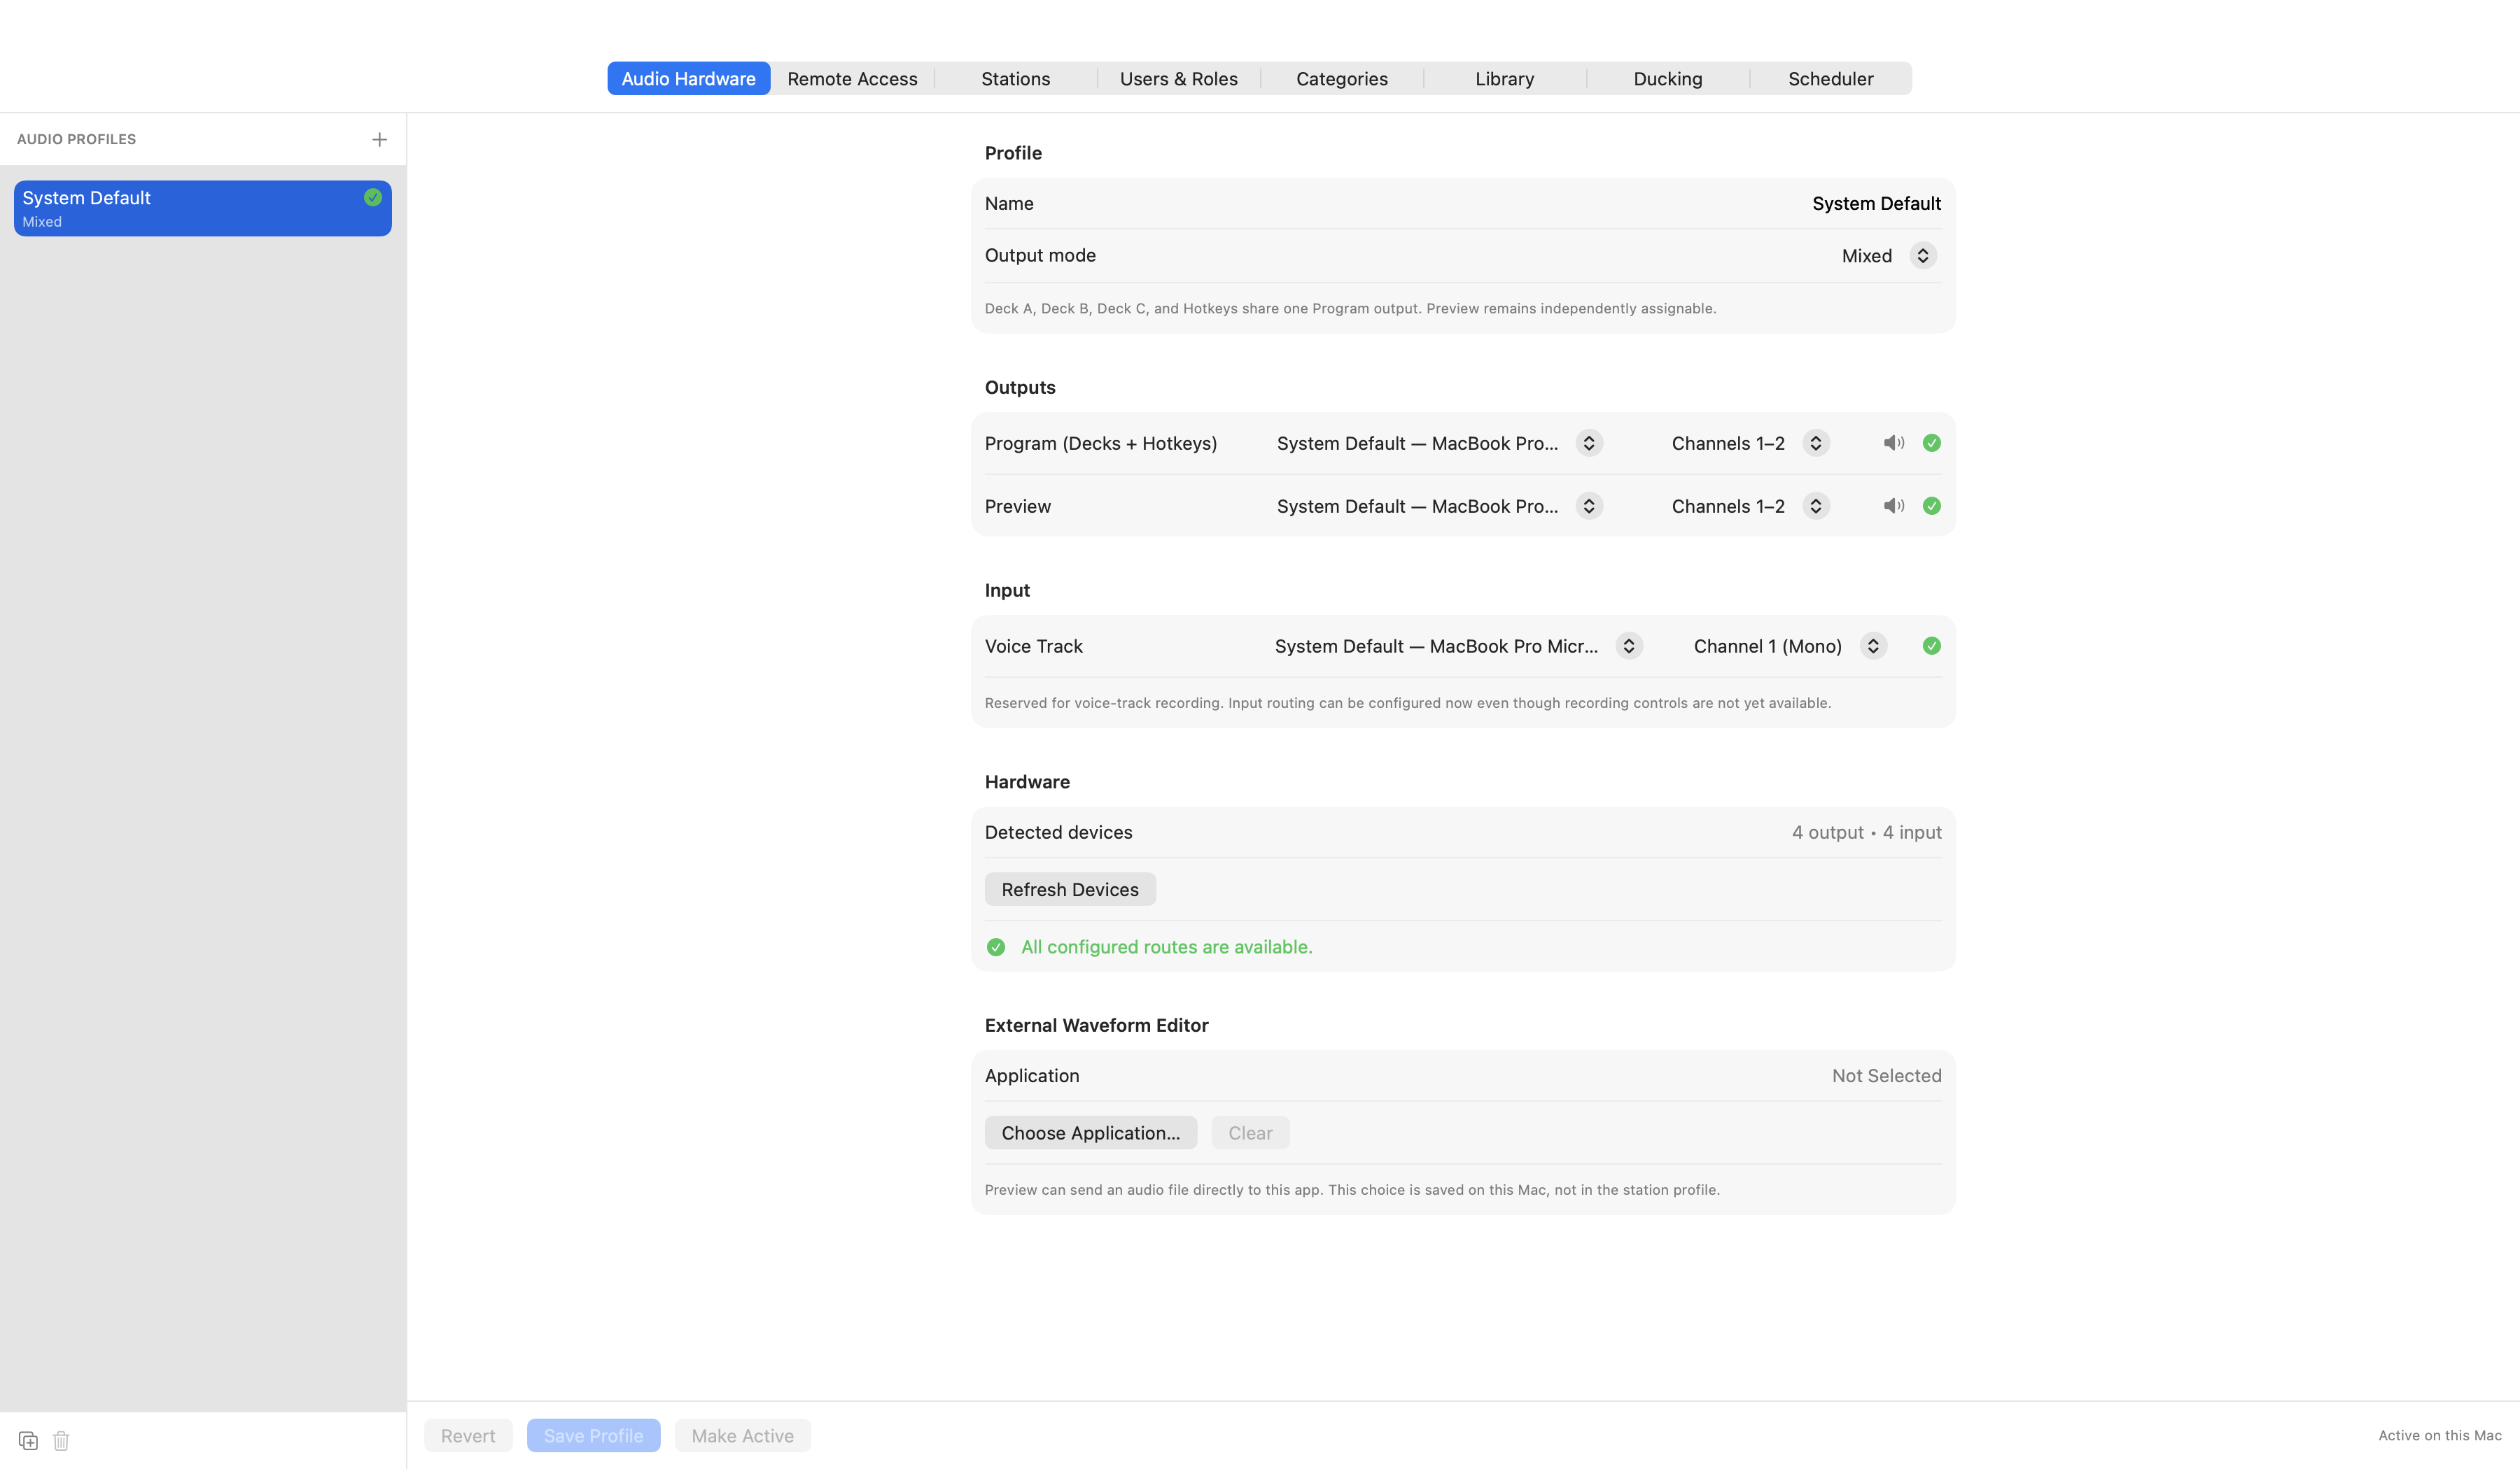The image size is (2520, 1469).
Task: Open the Output mode Mixed dropdown
Action: [x=1889, y=256]
